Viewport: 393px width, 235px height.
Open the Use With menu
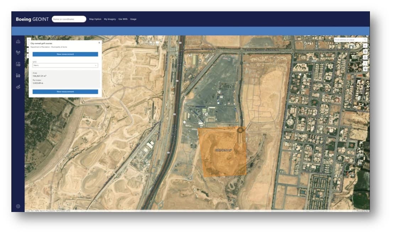123,19
